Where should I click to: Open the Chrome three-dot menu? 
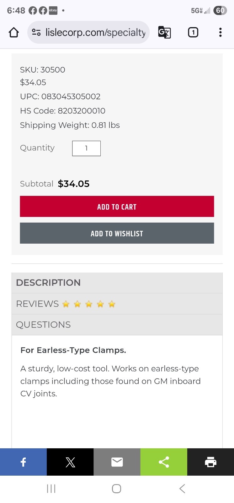pos(221,32)
